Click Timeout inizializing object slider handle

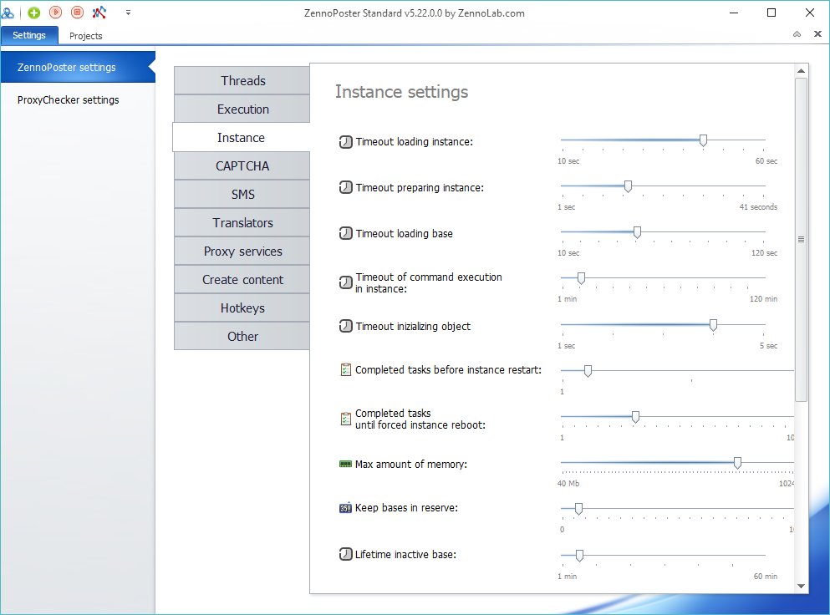point(713,325)
